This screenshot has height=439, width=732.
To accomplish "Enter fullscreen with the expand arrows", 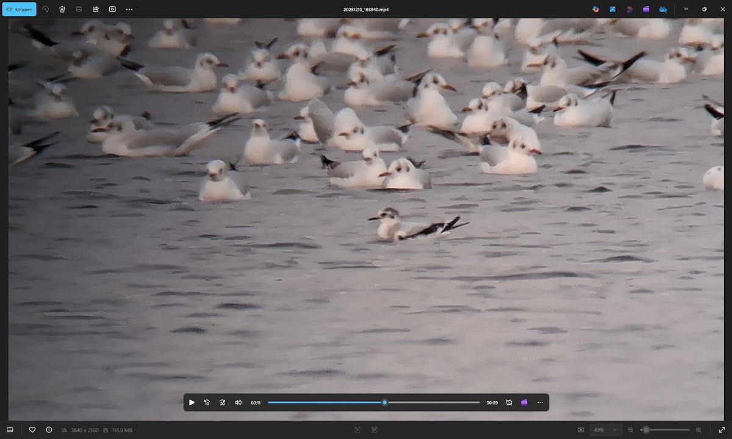I will 722,430.
